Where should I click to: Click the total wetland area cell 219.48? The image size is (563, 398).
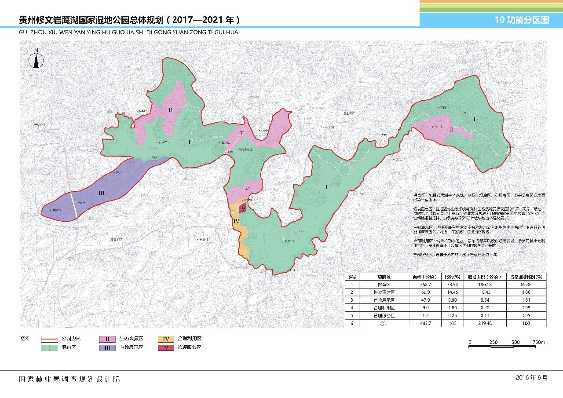pyautogui.click(x=485, y=323)
